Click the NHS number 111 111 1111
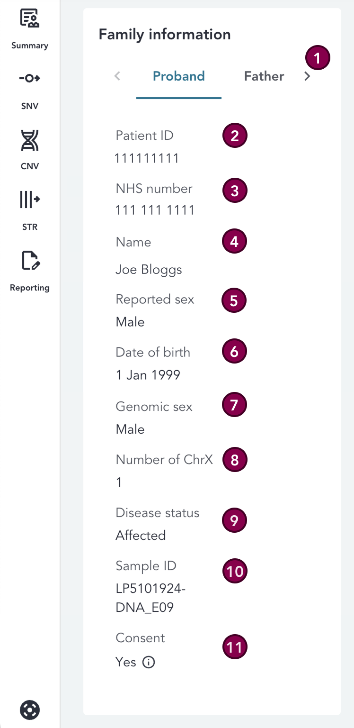This screenshot has height=728, width=354. (155, 210)
